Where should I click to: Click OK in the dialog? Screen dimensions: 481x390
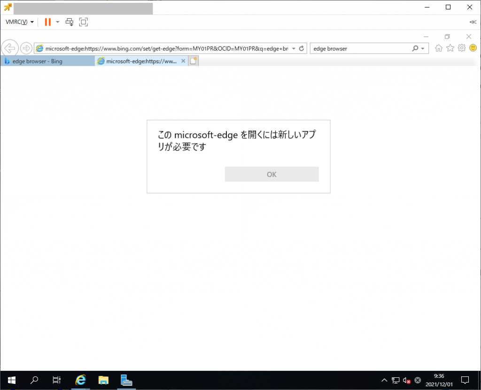click(272, 174)
